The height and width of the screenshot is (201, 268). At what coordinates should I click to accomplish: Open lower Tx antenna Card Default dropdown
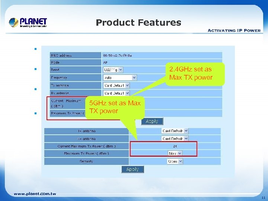pos(175,131)
